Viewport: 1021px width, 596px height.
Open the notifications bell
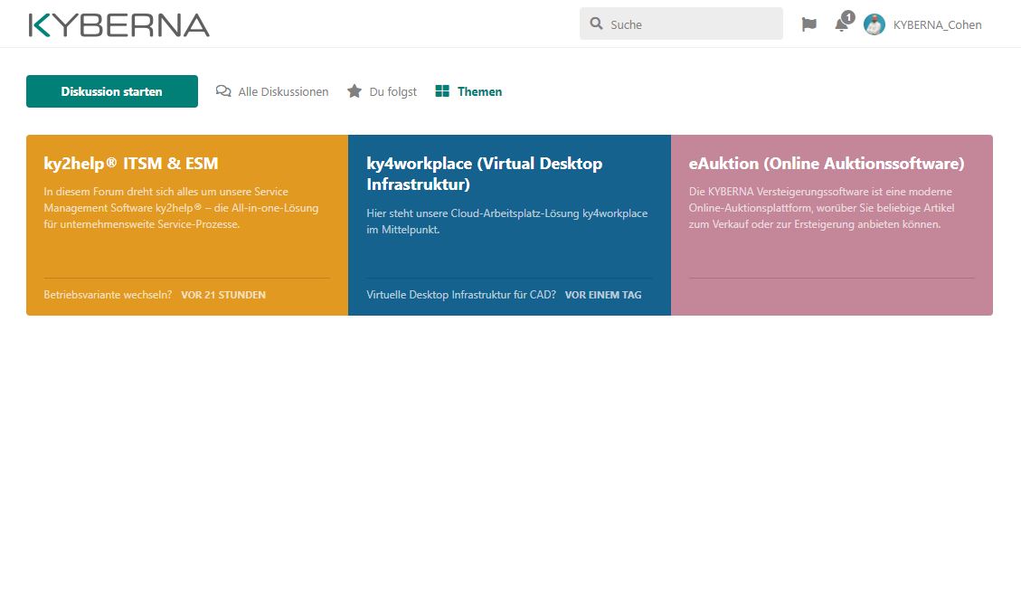tap(842, 24)
